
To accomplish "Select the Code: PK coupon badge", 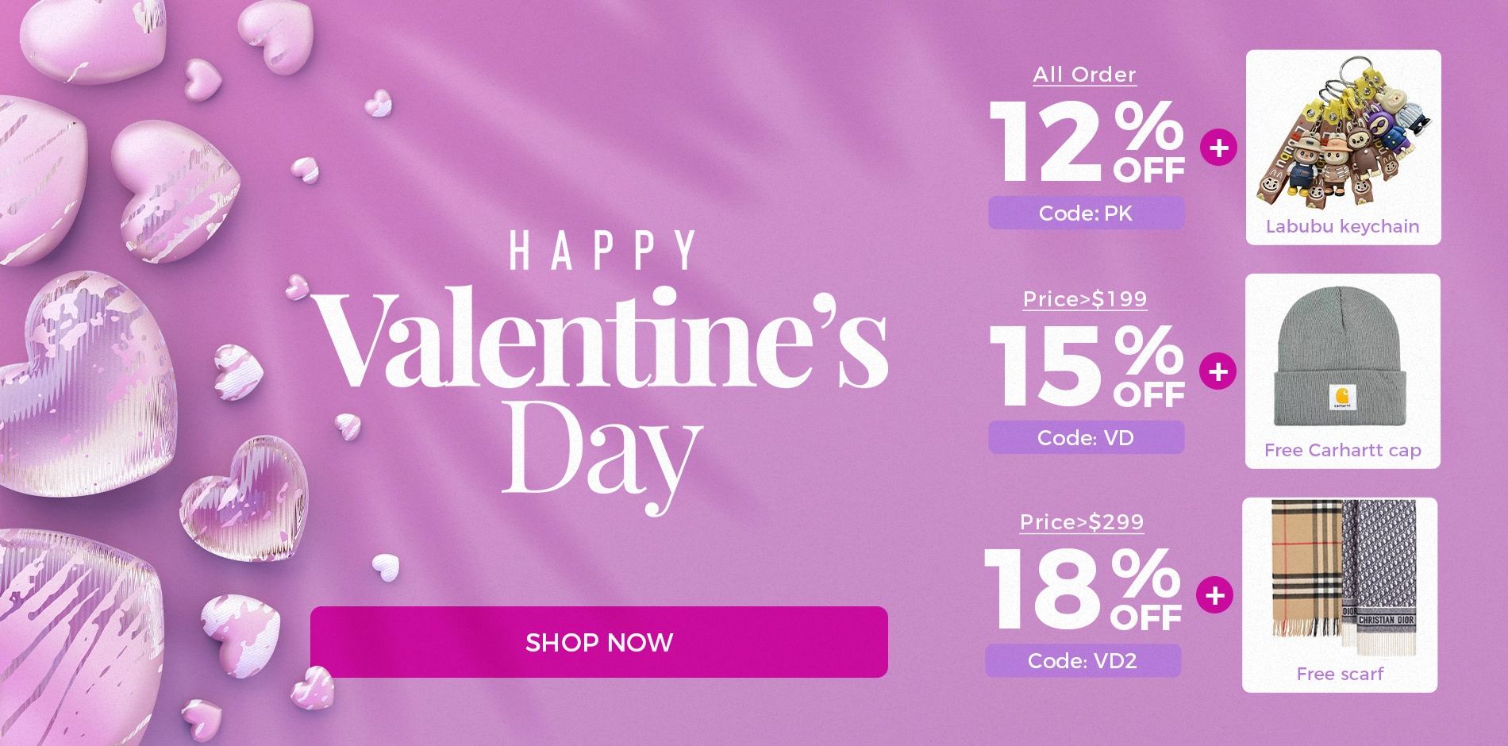I will pos(1086,213).
